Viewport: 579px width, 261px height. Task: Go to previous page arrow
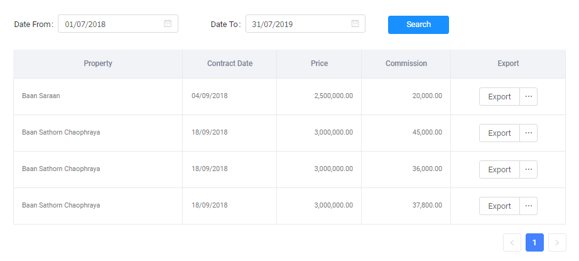tap(512, 243)
